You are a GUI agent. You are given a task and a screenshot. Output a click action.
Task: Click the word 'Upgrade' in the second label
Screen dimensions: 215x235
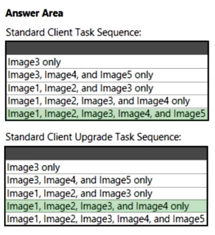(94, 137)
